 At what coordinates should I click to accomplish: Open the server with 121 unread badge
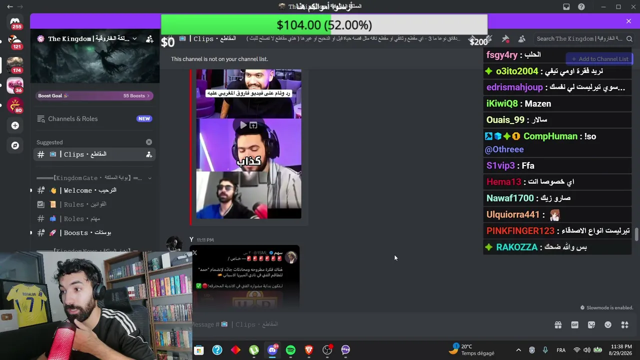[15, 42]
